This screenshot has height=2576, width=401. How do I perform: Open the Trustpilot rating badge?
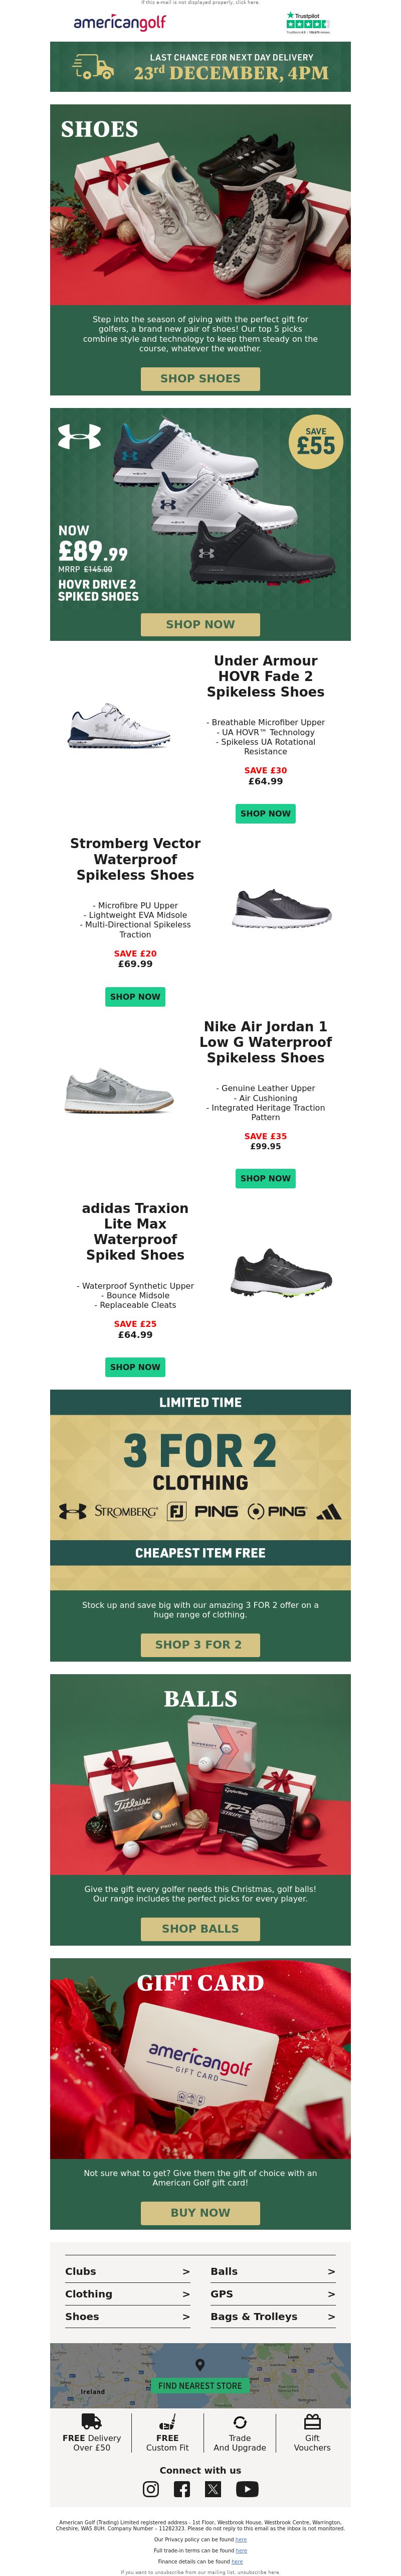307,22
